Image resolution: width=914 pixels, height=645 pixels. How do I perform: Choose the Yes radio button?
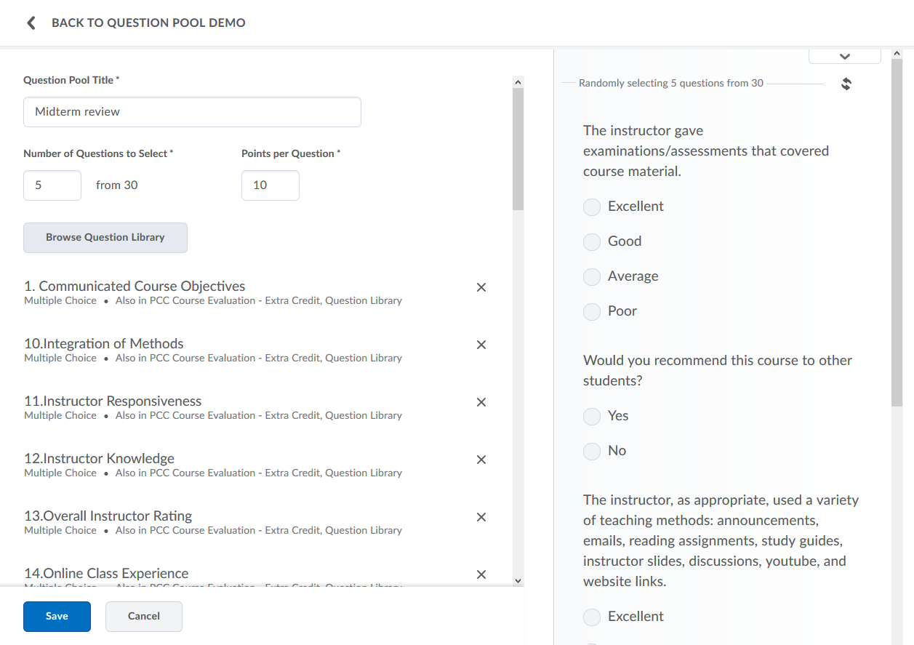pos(592,417)
